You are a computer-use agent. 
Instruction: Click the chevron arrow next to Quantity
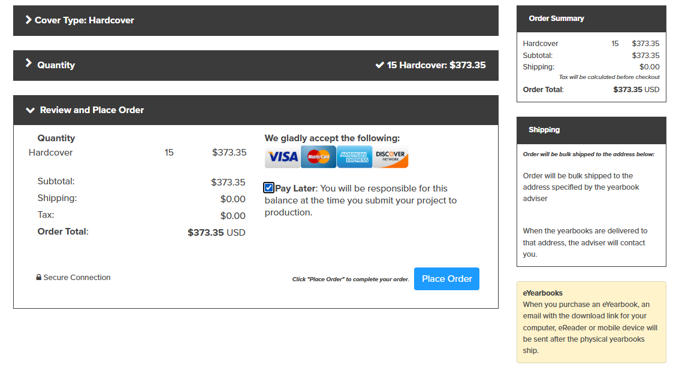(x=28, y=63)
